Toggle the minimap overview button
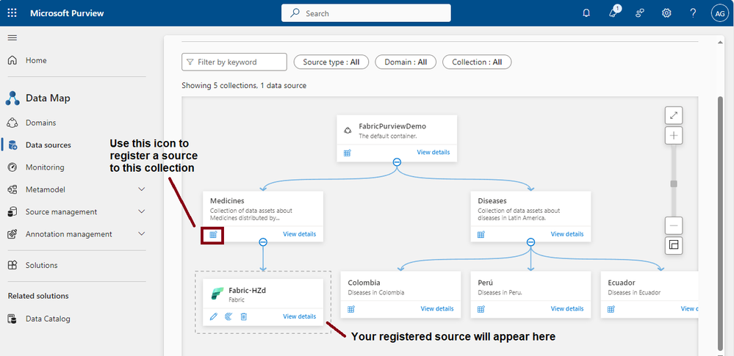The width and height of the screenshot is (734, 356). [x=674, y=245]
